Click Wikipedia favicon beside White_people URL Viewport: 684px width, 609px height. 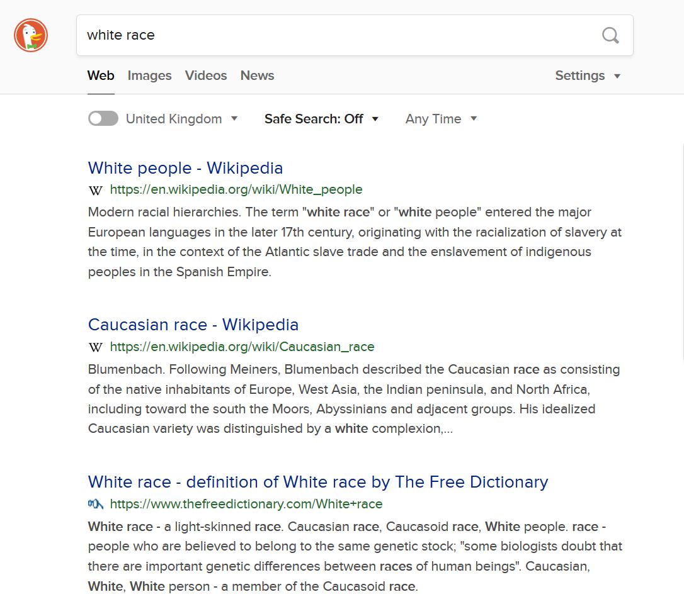pyautogui.click(x=96, y=190)
